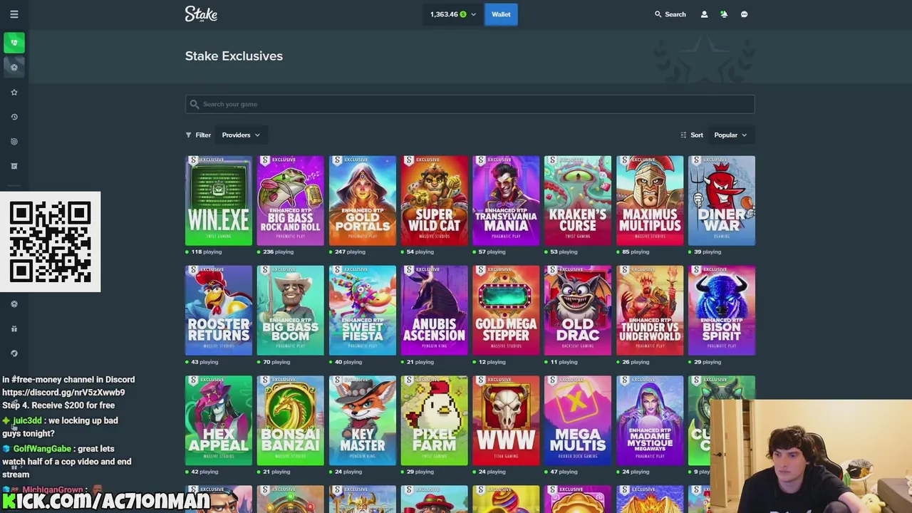Open Gold Portals game tile
The height and width of the screenshot is (513, 912).
(x=363, y=200)
